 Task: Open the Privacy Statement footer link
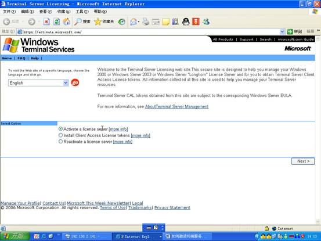pos(172,208)
